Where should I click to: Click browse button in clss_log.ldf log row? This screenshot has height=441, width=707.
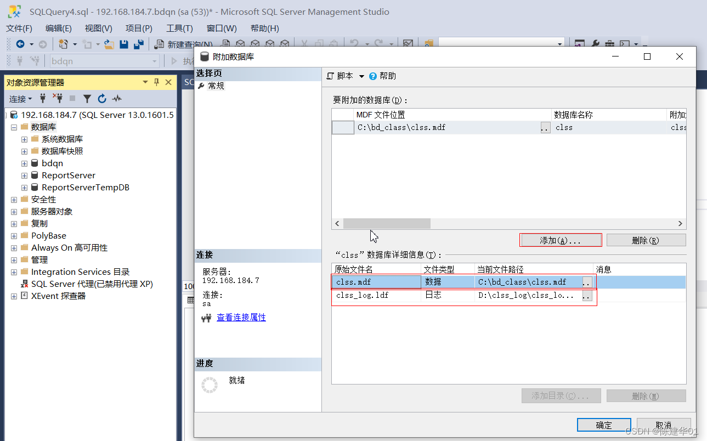click(x=587, y=296)
